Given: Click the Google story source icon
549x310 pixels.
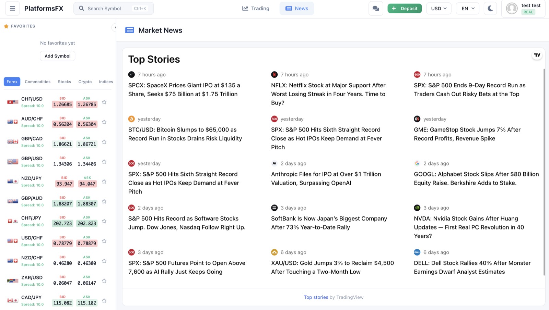Looking at the screenshot, I should point(417,163).
